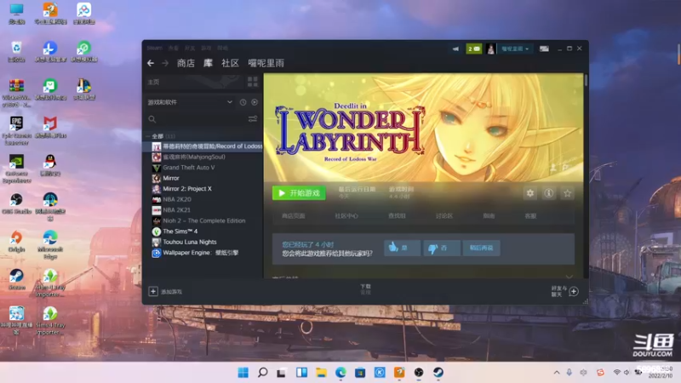Open 商店页面 store page link
The height and width of the screenshot is (383, 681).
[x=293, y=216]
